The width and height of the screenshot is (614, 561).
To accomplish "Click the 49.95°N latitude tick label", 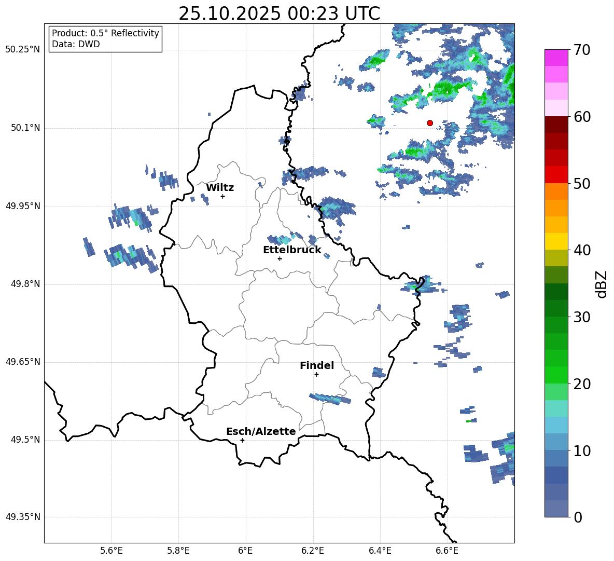I will [x=23, y=206].
